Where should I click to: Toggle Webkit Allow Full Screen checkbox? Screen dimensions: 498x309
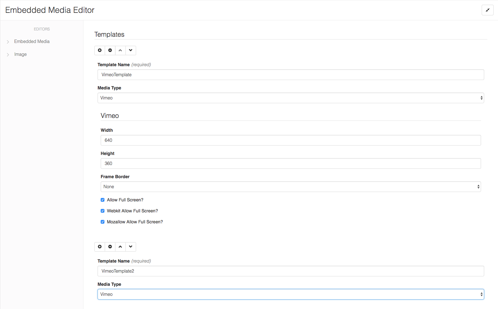[103, 211]
